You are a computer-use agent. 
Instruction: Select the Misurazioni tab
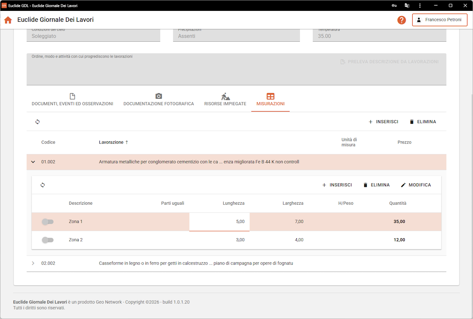pos(271,100)
